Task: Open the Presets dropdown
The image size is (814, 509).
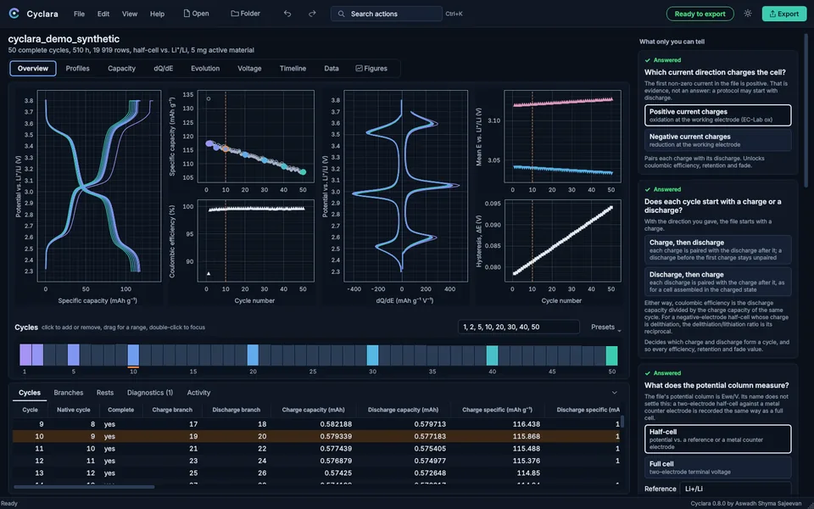Action: click(605, 327)
